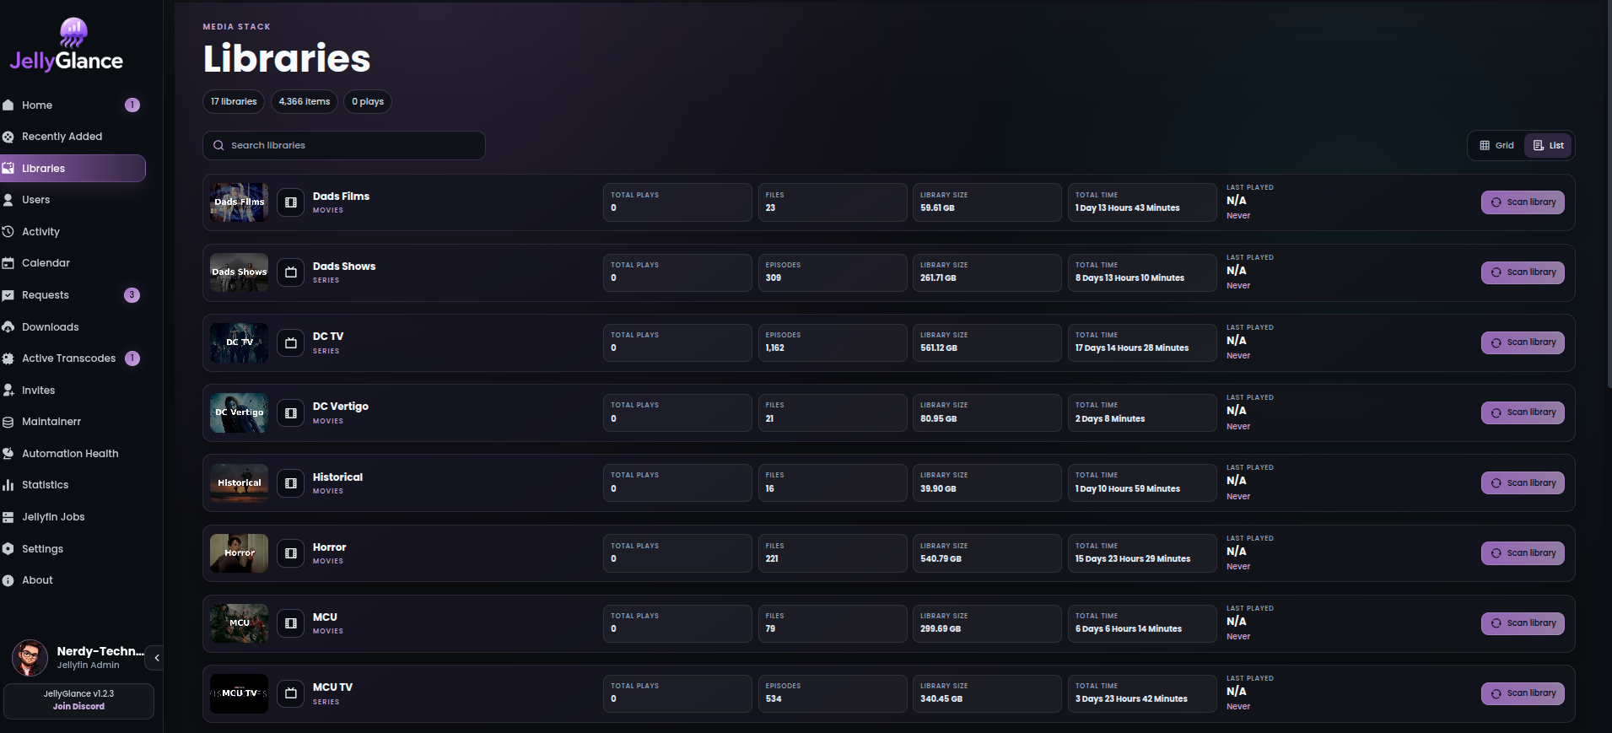Open the MCU TV thumbnail
The width and height of the screenshot is (1612, 733).
coord(239,693)
